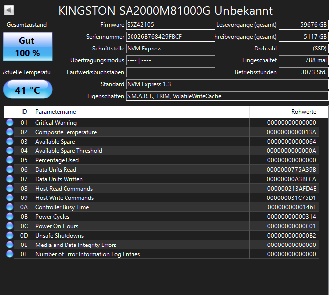Select the Unsafe Shutdowns parameter name
This screenshot has width=329, height=295.
point(60,236)
